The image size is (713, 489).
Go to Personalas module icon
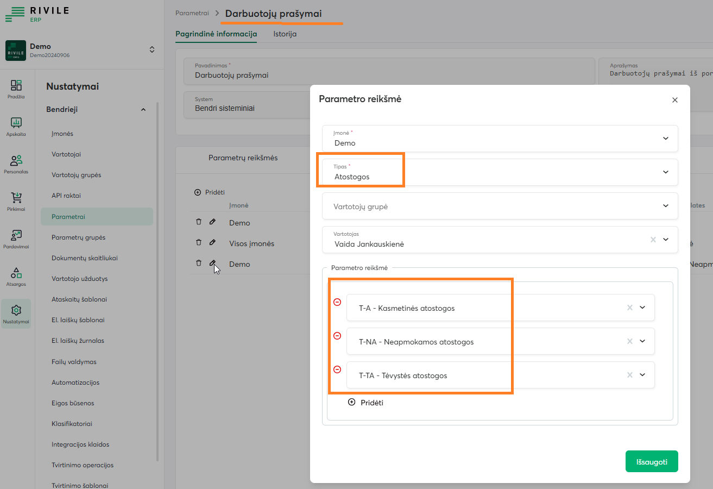point(16,164)
